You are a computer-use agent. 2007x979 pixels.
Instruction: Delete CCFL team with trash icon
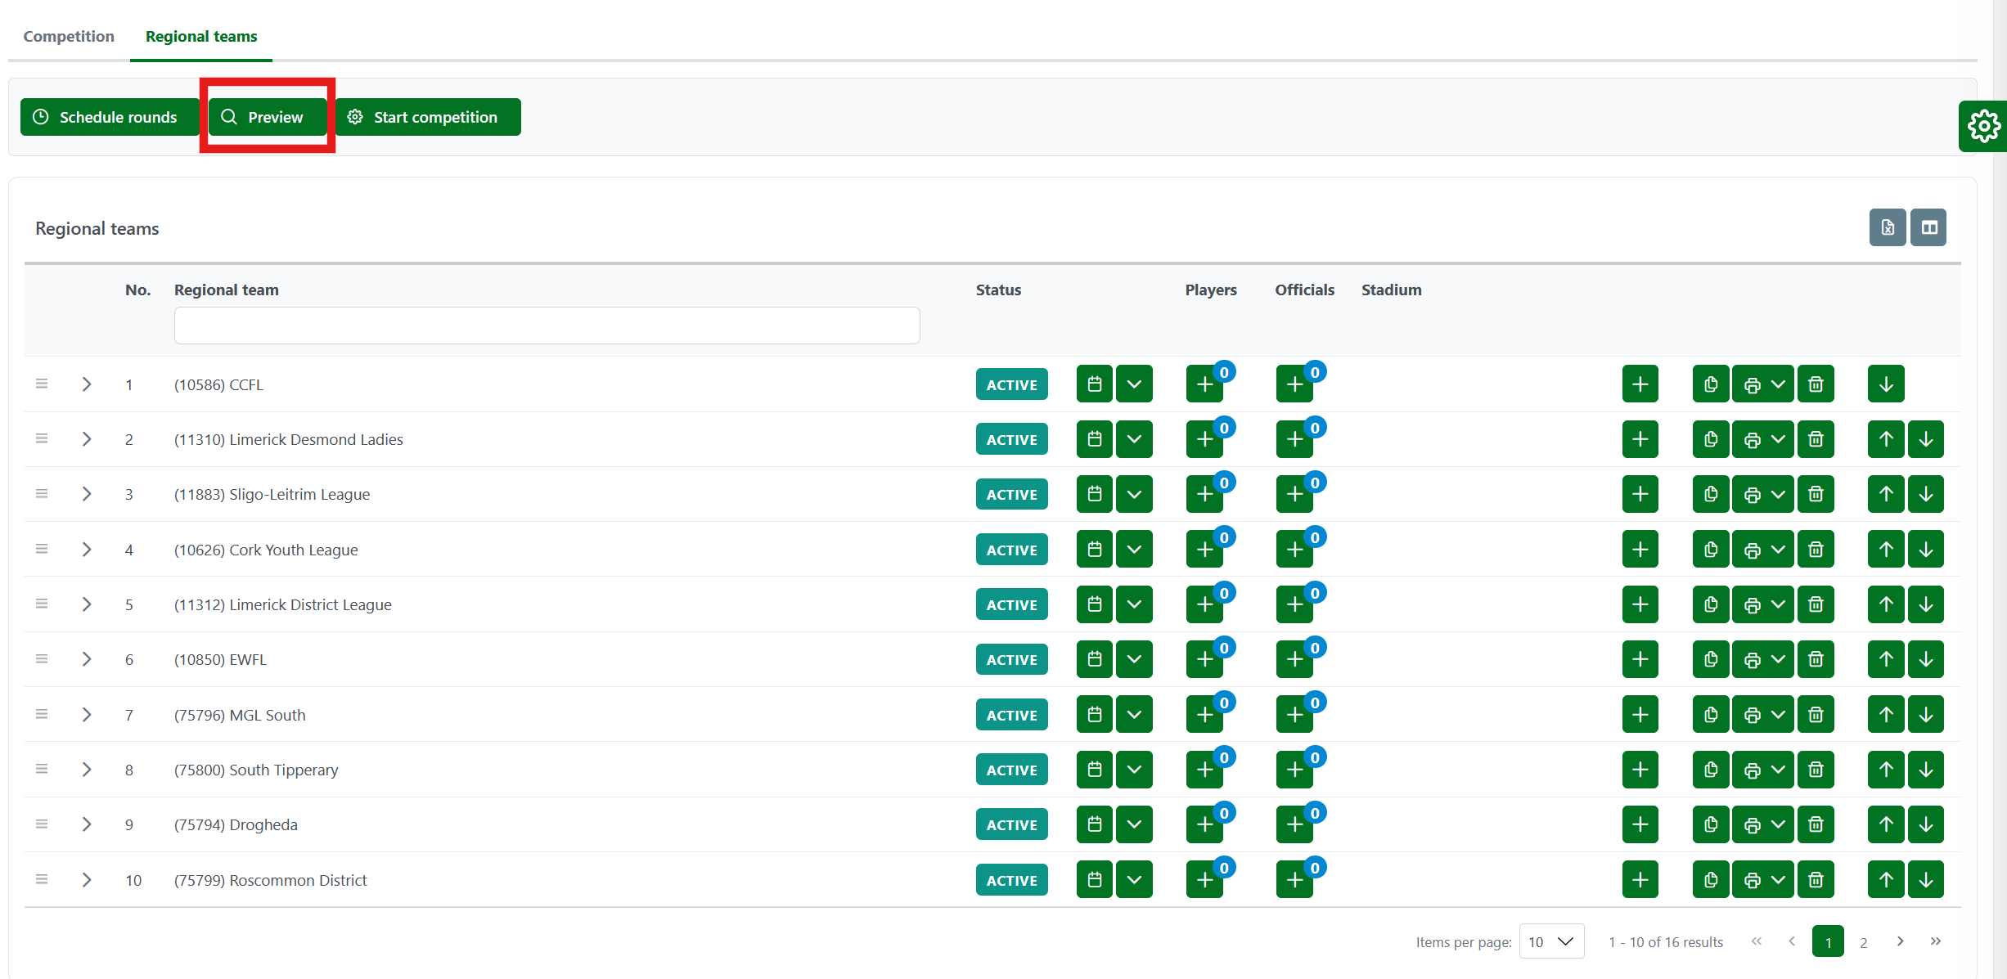(x=1816, y=384)
